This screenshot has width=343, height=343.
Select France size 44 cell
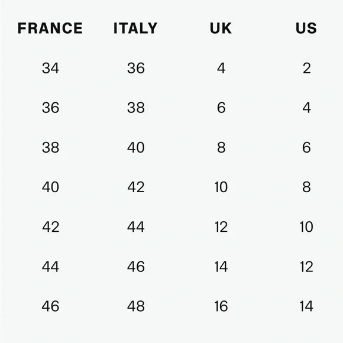pyautogui.click(x=50, y=267)
